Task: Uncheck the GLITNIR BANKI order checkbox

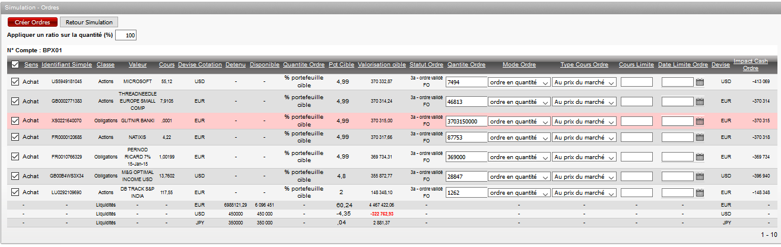Action: pyautogui.click(x=15, y=121)
